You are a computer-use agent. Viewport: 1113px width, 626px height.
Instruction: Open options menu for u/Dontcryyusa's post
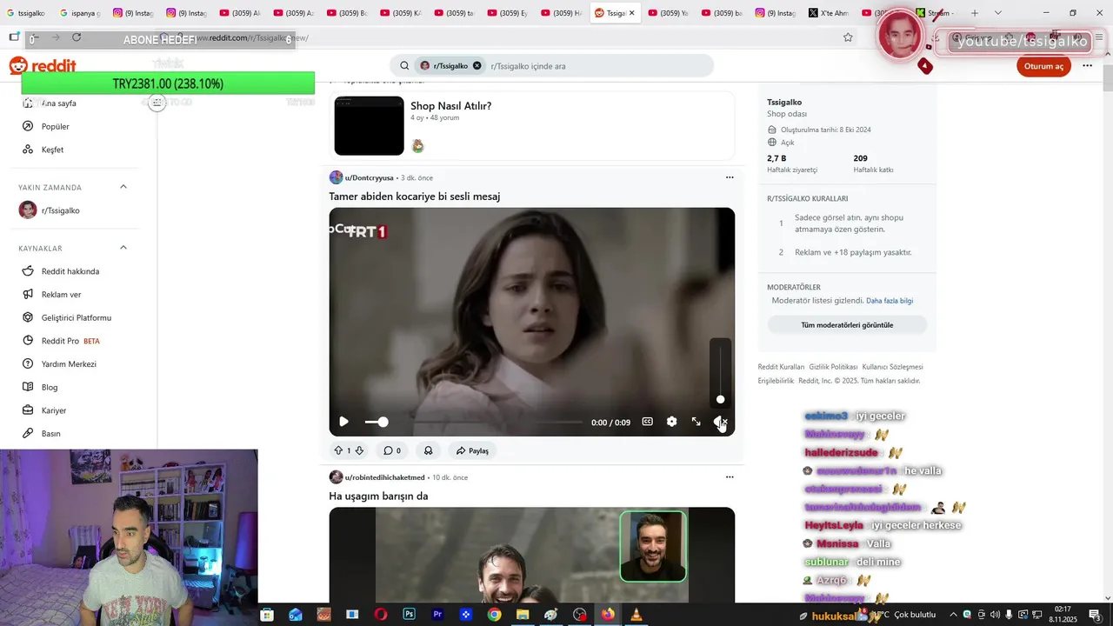(730, 177)
